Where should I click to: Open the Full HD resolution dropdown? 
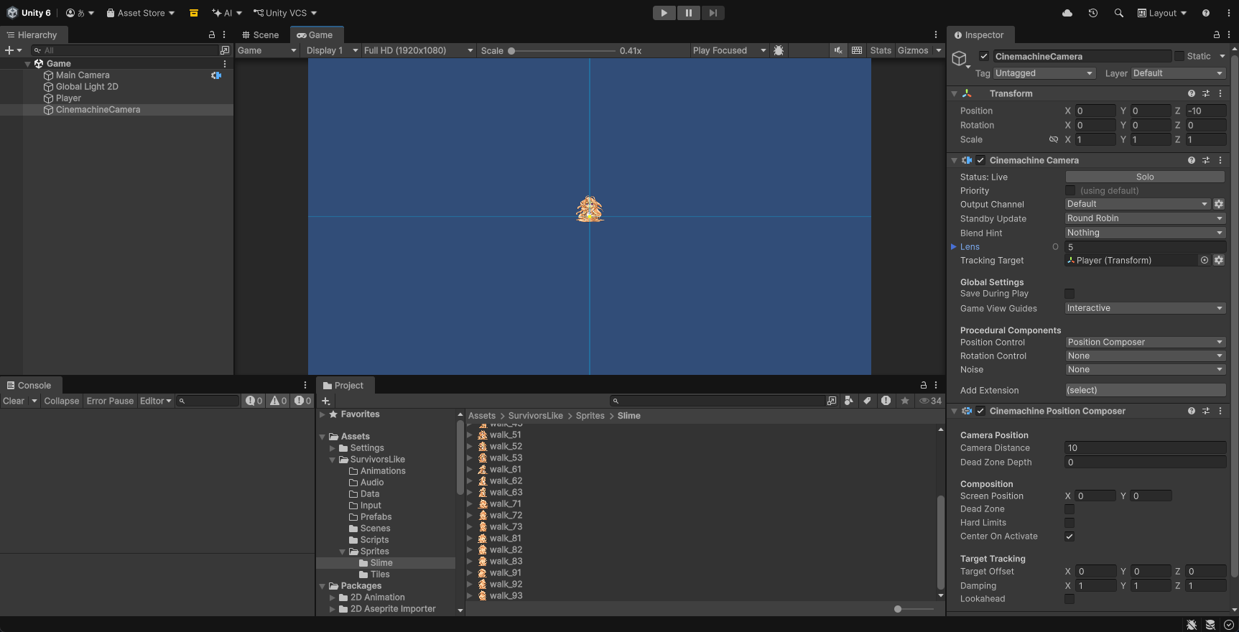[419, 50]
